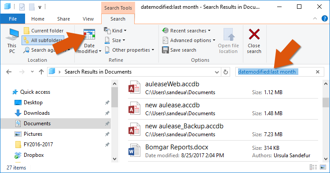Screen dimensions: 330x173
Task: Expand address bar history chevron
Action: (x=217, y=72)
